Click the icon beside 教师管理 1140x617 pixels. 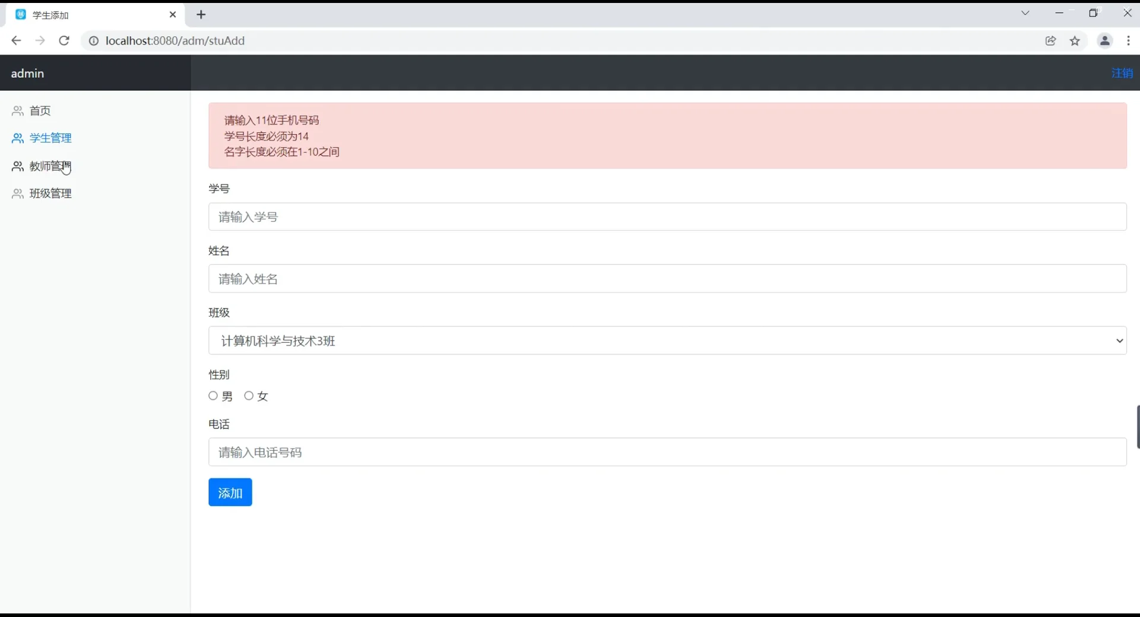point(18,166)
